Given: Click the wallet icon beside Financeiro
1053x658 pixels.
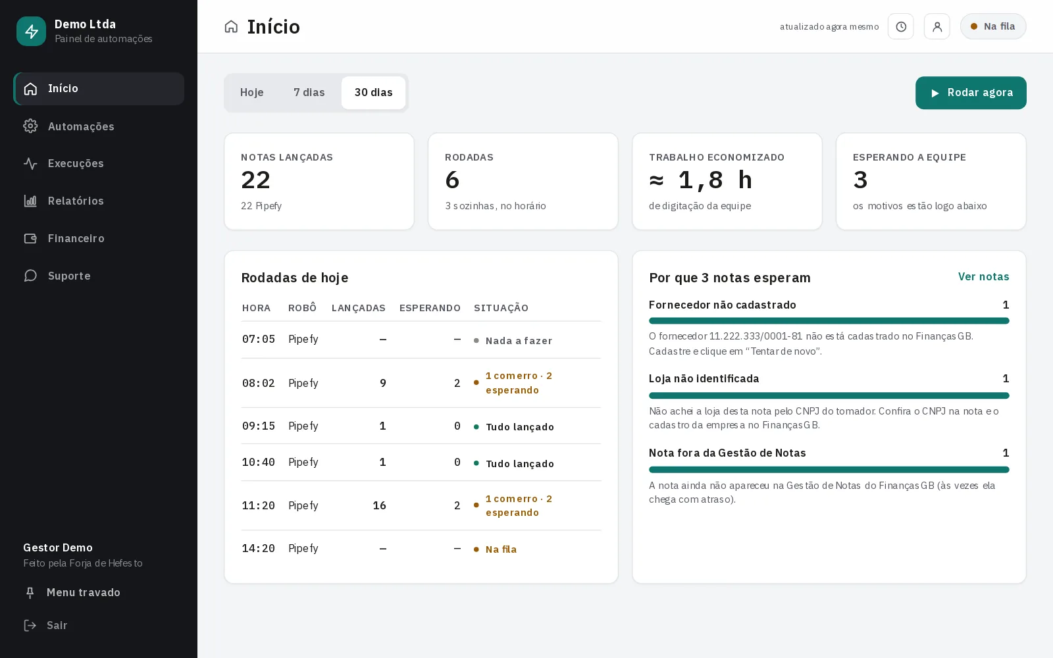Looking at the screenshot, I should 30,238.
